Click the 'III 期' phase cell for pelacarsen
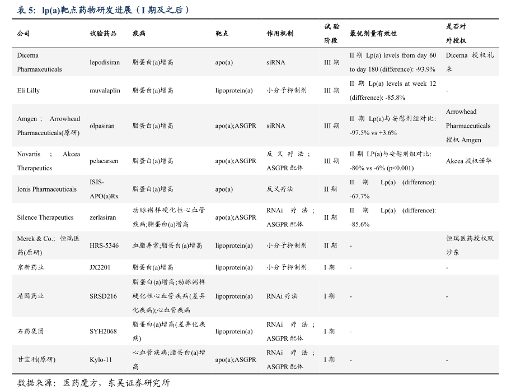Viewport: 511px width, 390px height. tap(331, 161)
